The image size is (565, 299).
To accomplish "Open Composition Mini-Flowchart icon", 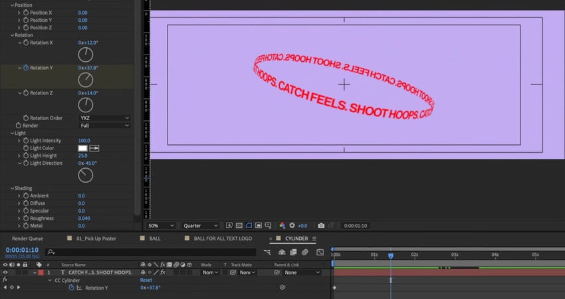I will [x=267, y=252].
